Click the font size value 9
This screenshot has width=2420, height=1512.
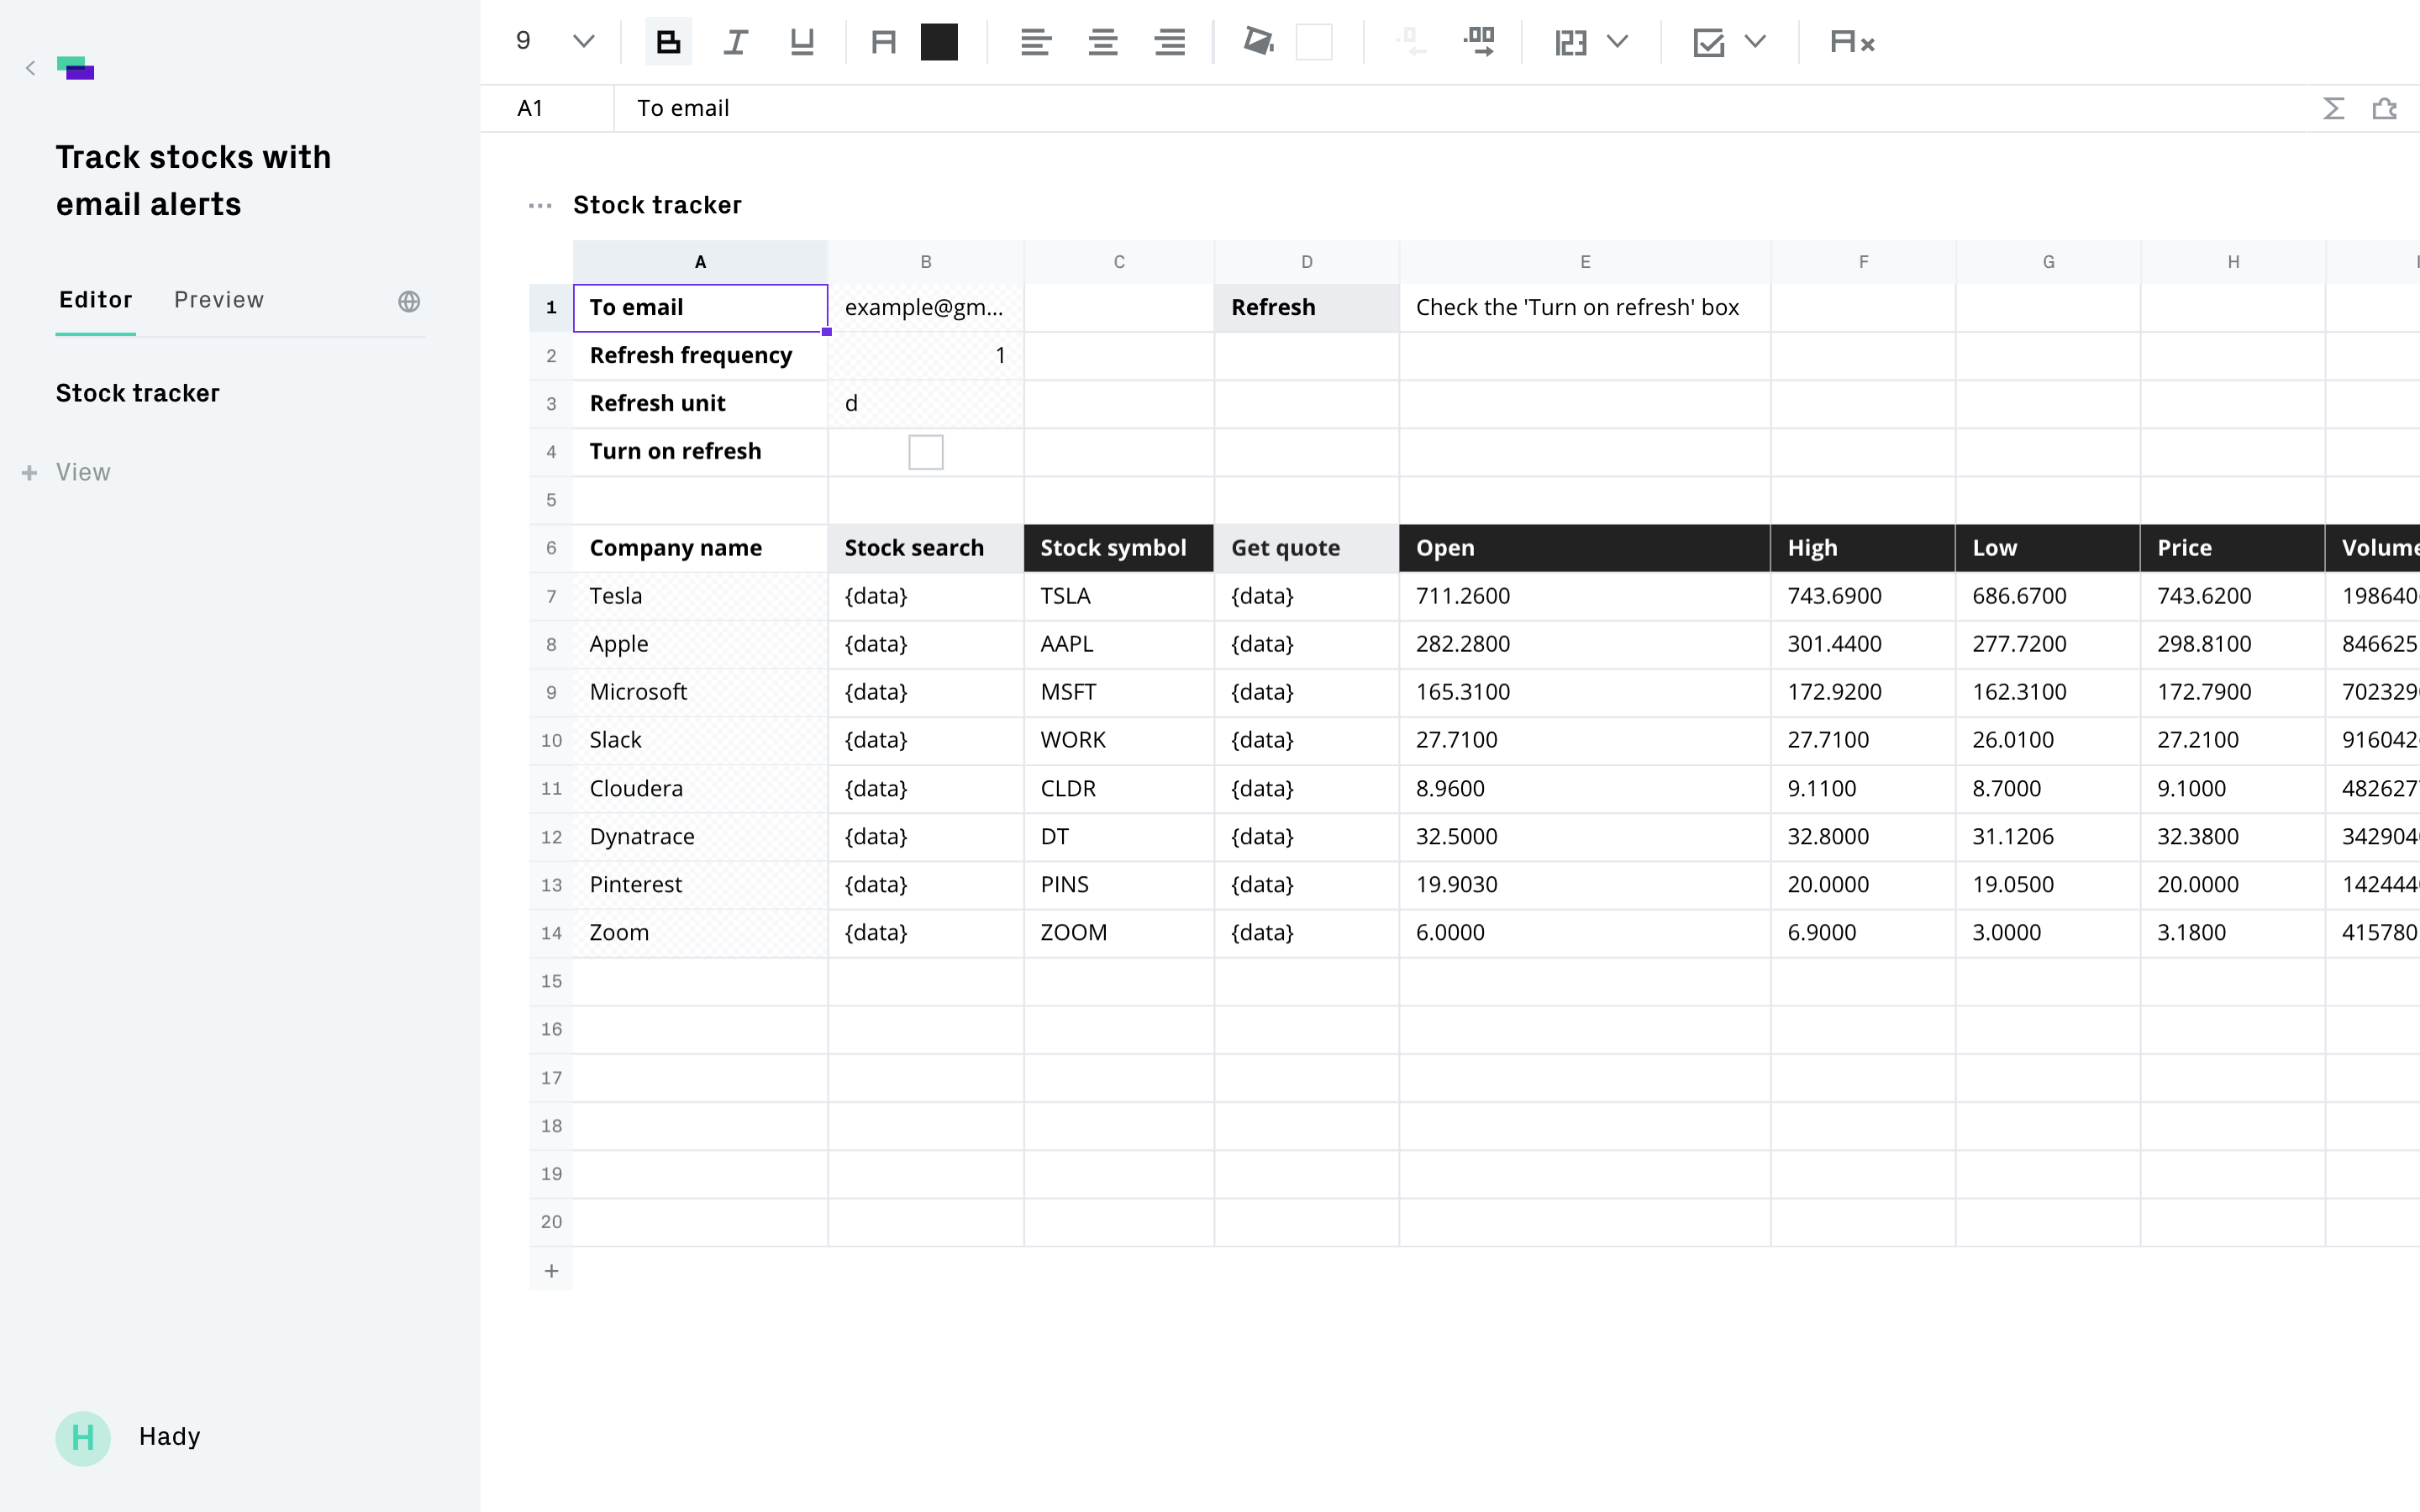tap(523, 41)
